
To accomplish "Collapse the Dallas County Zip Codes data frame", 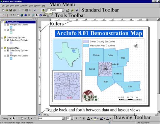I will click(2, 38).
